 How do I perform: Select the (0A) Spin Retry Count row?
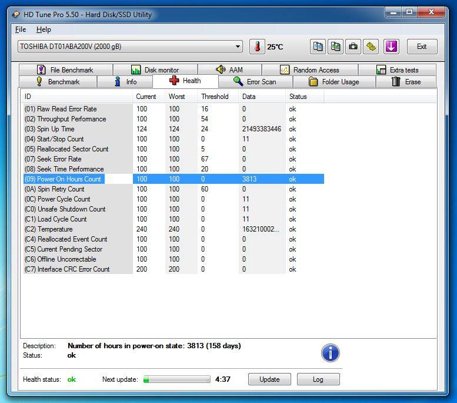[174, 189]
